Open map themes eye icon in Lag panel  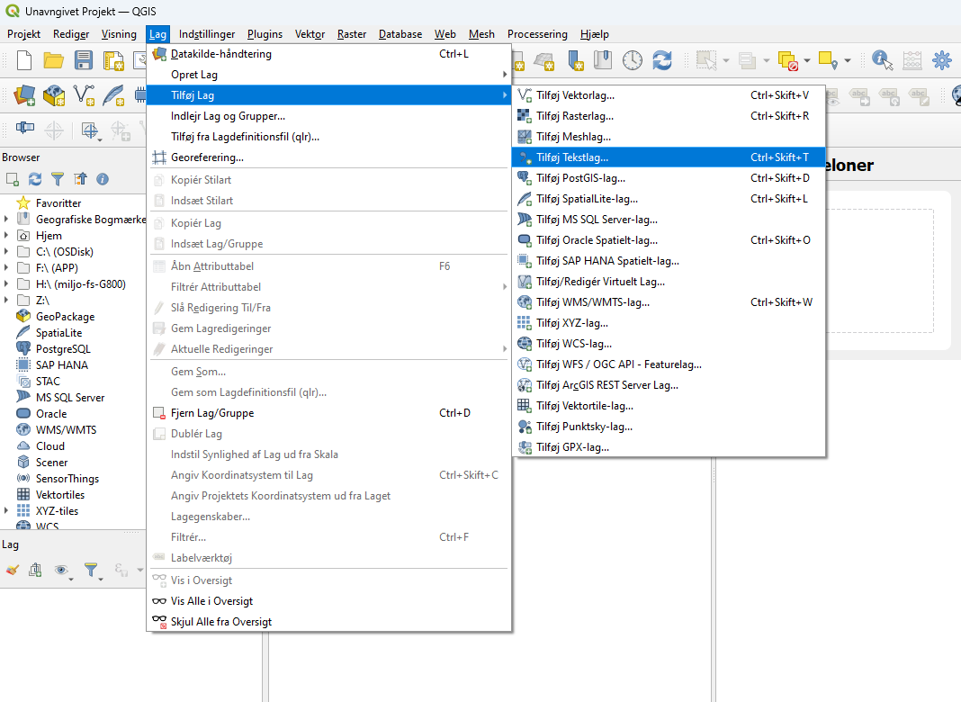(61, 571)
